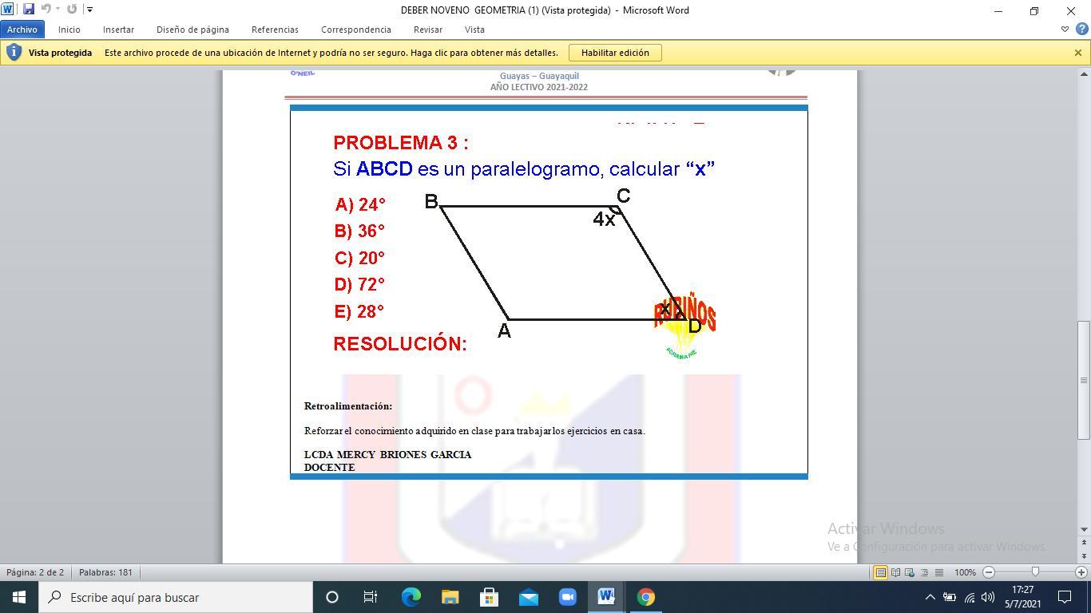Image resolution: width=1091 pixels, height=613 pixels.
Task: Switch to Web Layout view
Action: coord(910,572)
